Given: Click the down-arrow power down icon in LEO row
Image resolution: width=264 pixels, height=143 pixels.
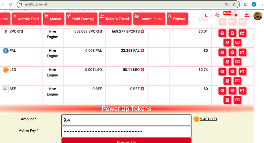Looking at the screenshot, I should 232,71.
